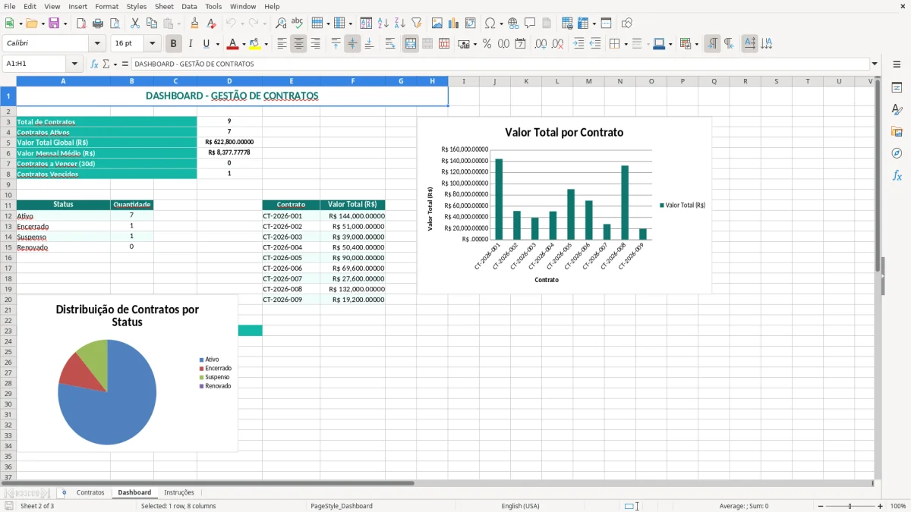Screen dimensions: 911x512
Task: Click the Cut scissors icon
Action: click(135, 24)
